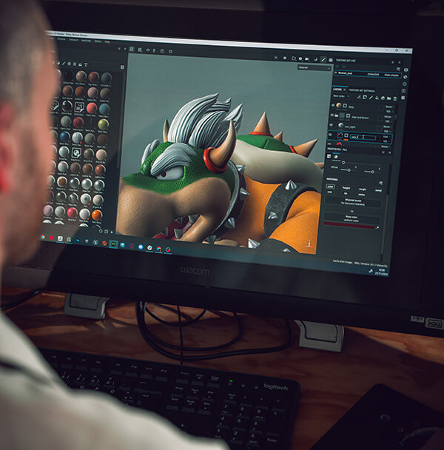Click the layer name text field being edited
The height and width of the screenshot is (450, 444).
coord(363,137)
